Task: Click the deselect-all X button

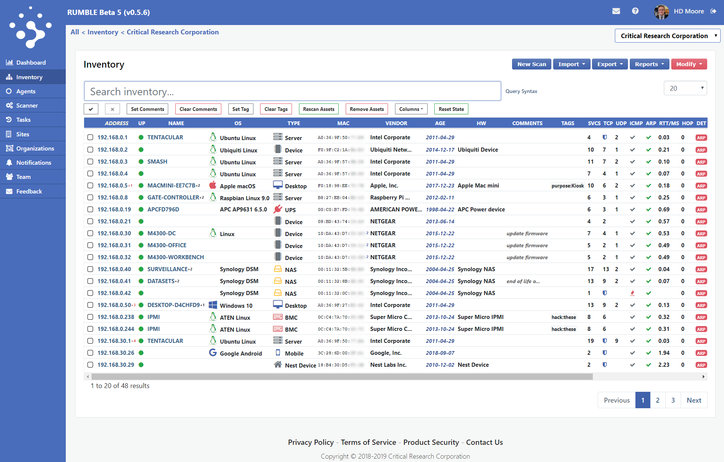Action: click(x=112, y=109)
